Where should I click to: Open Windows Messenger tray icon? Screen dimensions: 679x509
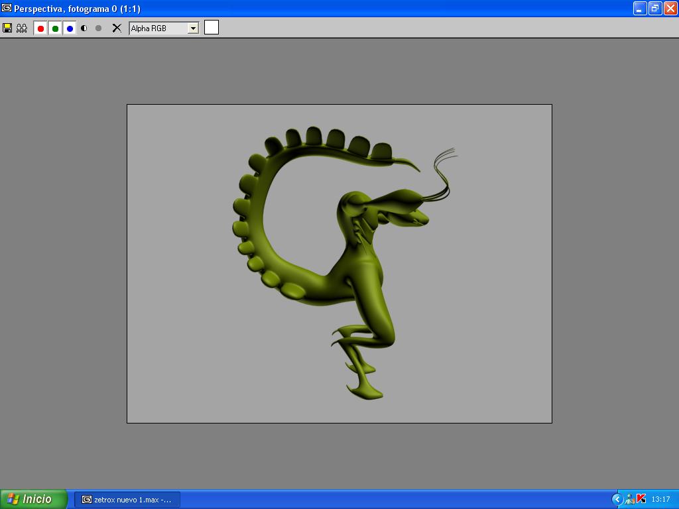(630, 500)
